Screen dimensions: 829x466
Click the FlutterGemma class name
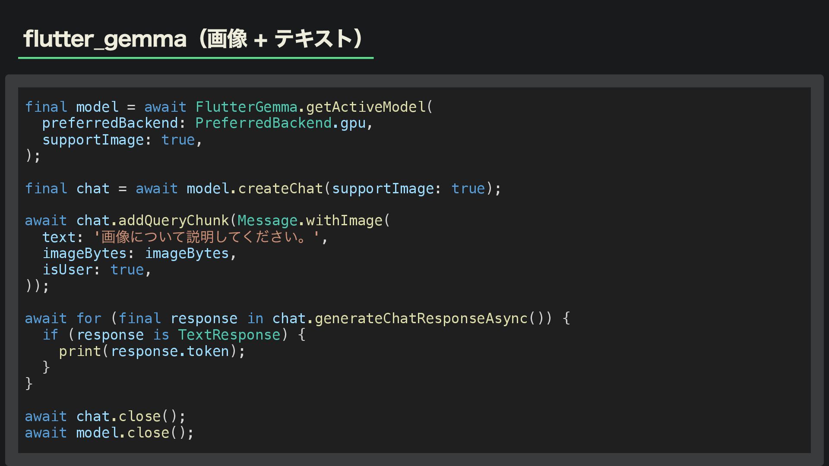tap(246, 107)
